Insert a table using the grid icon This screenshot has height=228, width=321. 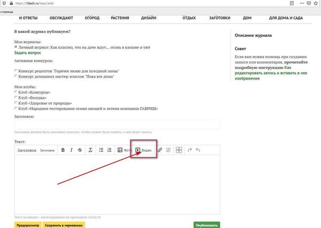click(x=179, y=151)
